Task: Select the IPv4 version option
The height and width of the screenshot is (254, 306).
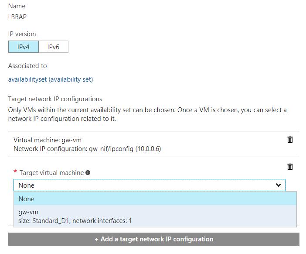Action: coord(24,47)
